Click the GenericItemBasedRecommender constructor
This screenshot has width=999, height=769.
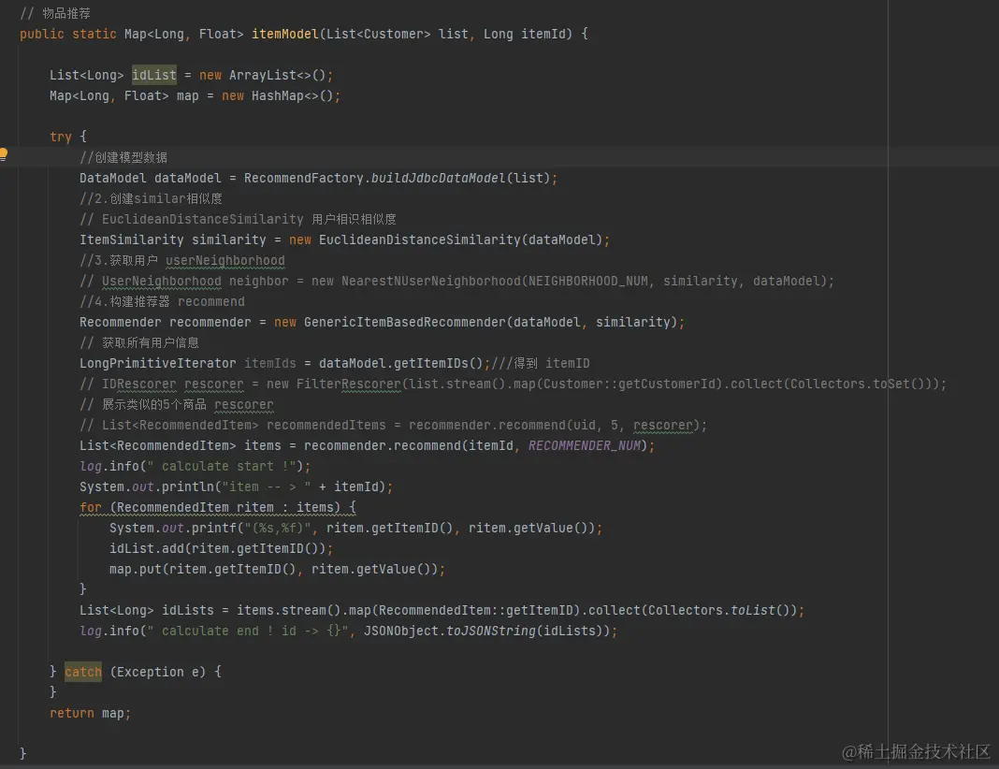pyautogui.click(x=405, y=322)
